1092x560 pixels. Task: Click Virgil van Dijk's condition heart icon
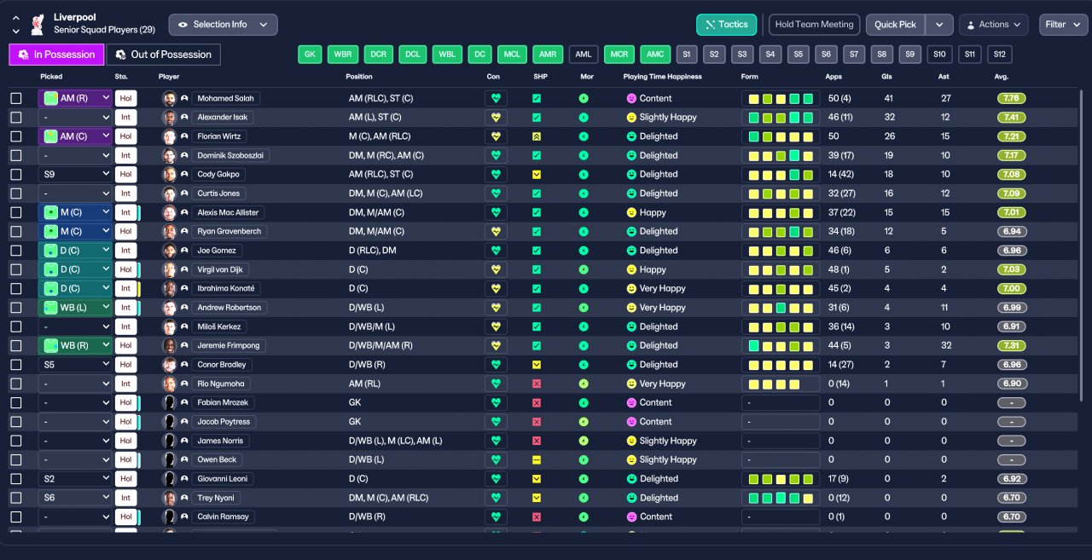click(x=496, y=269)
